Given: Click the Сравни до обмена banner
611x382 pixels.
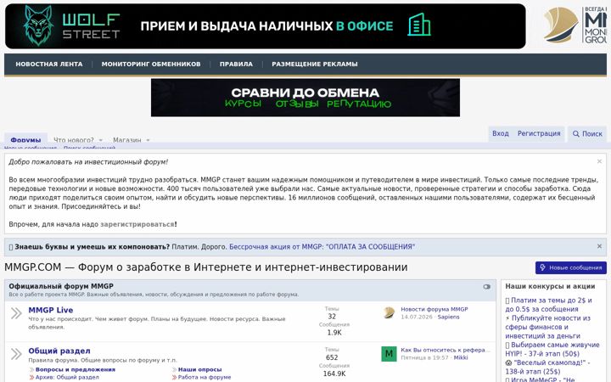Looking at the screenshot, I should coord(305,98).
